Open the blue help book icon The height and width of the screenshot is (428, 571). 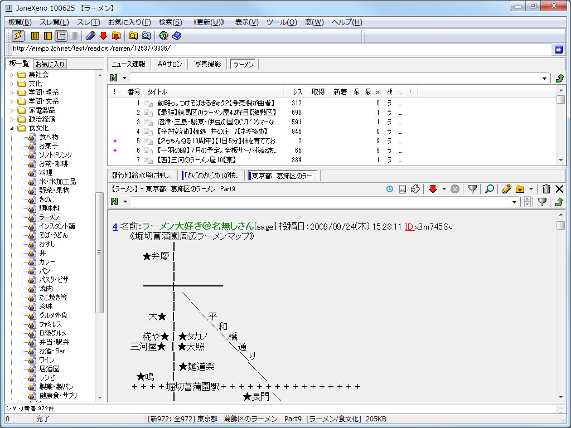pos(177,36)
